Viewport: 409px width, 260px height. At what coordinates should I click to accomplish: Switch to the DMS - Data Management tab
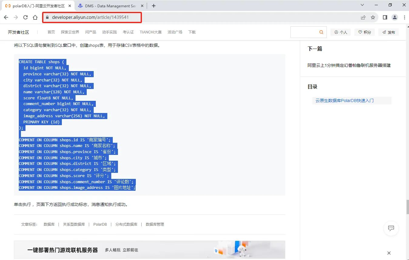click(111, 6)
